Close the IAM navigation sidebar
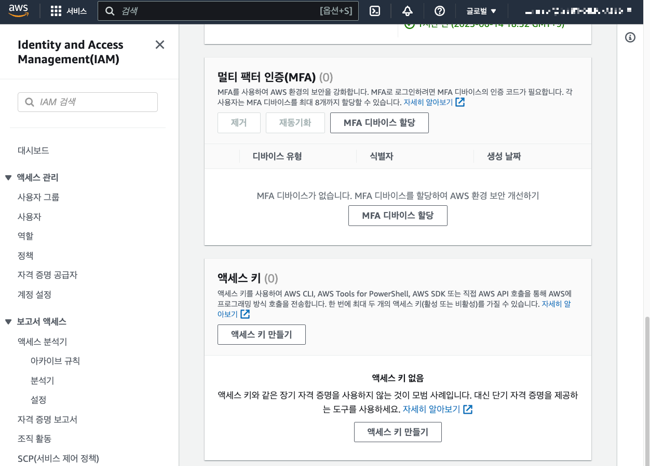 (x=160, y=45)
